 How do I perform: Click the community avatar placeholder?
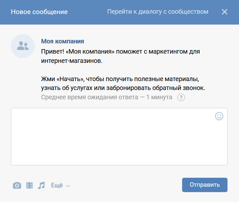23,46
